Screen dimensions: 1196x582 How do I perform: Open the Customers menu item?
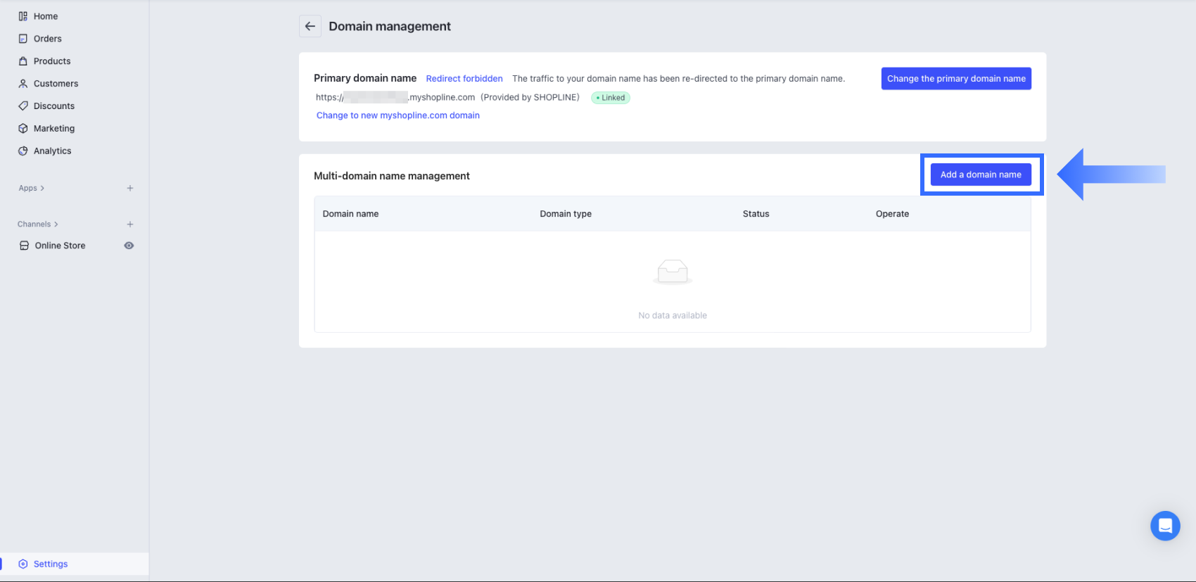56,84
